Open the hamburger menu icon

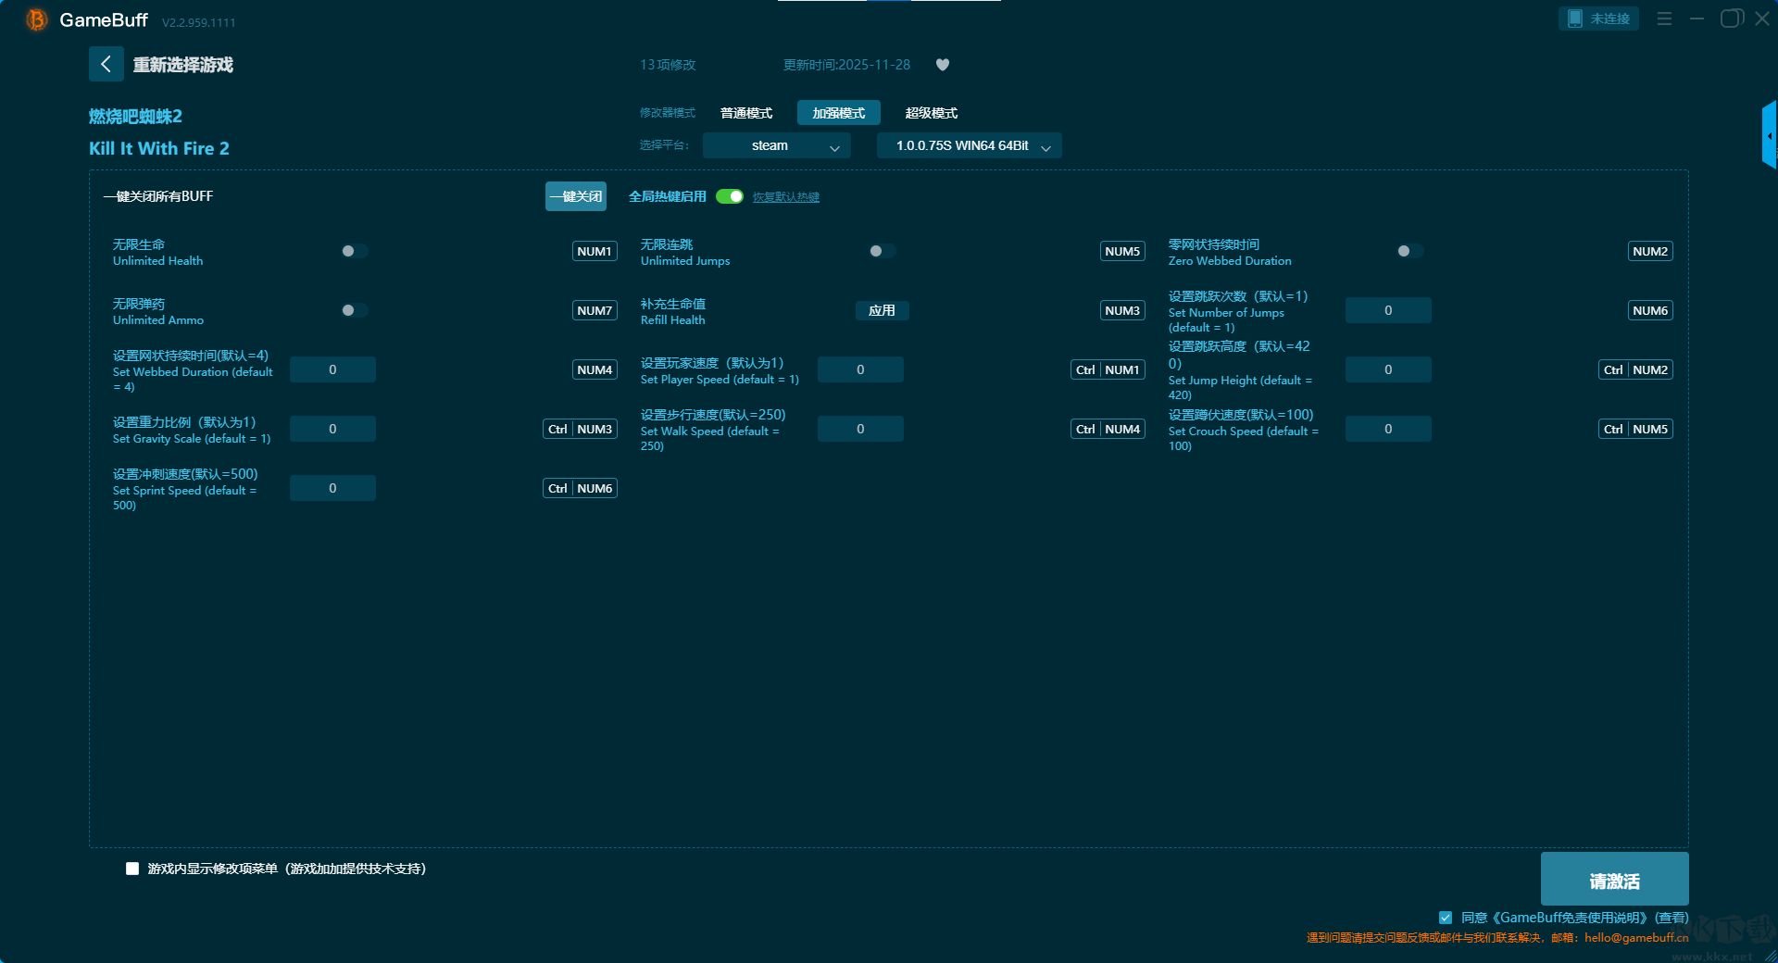pos(1664,19)
